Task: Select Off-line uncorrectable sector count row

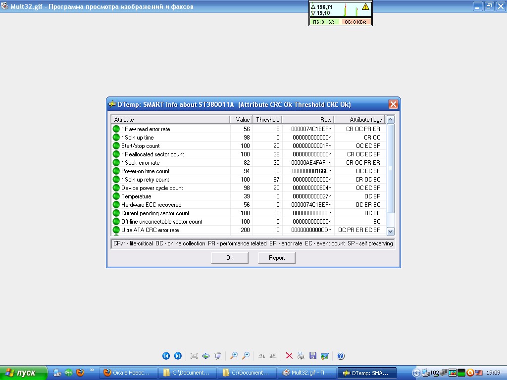Action: point(249,221)
